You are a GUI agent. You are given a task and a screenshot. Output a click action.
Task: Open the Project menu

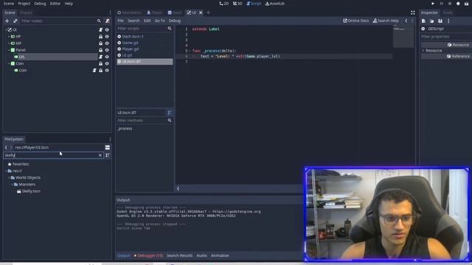point(24,4)
